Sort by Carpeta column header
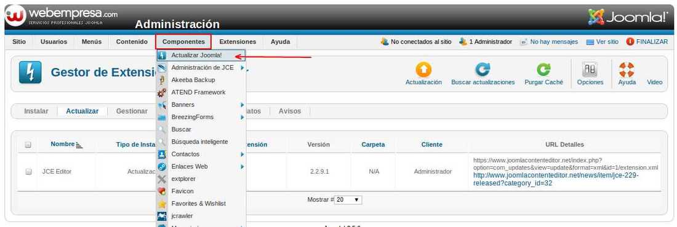Screen dimensions: 677x227 click(373, 145)
